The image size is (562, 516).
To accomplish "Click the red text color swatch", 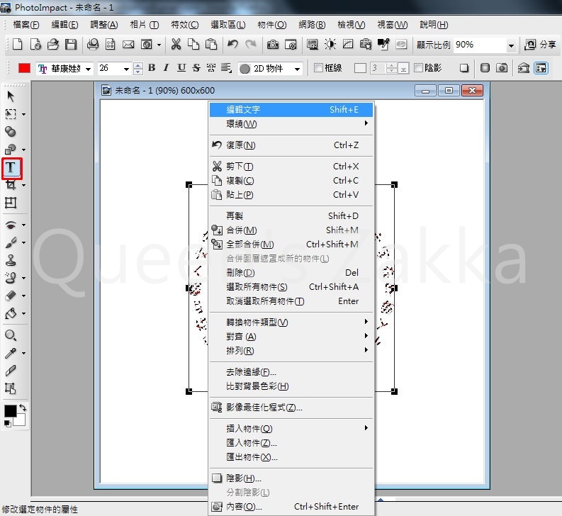I will 24,68.
